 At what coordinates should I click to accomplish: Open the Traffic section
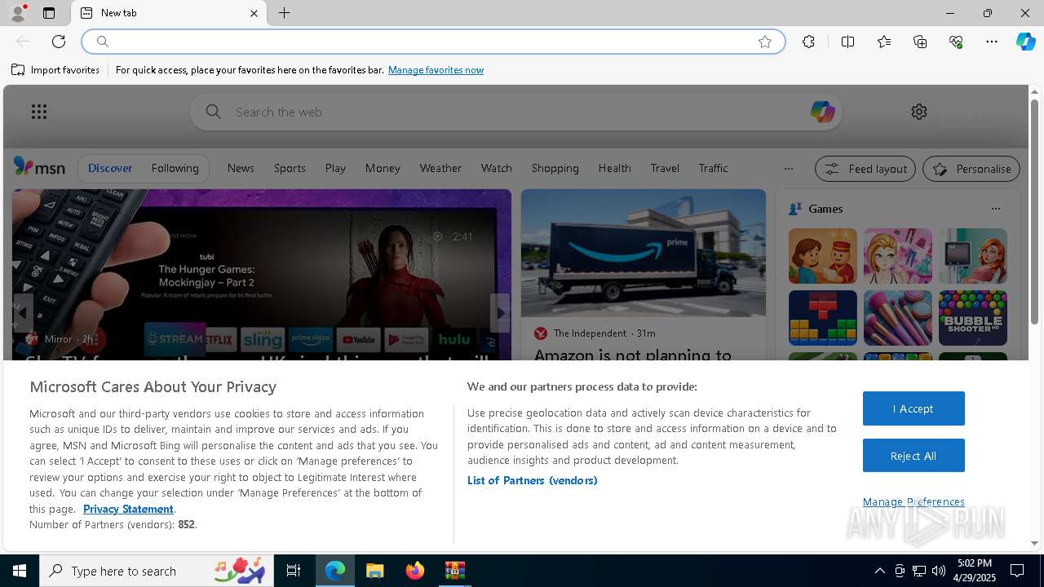713,168
